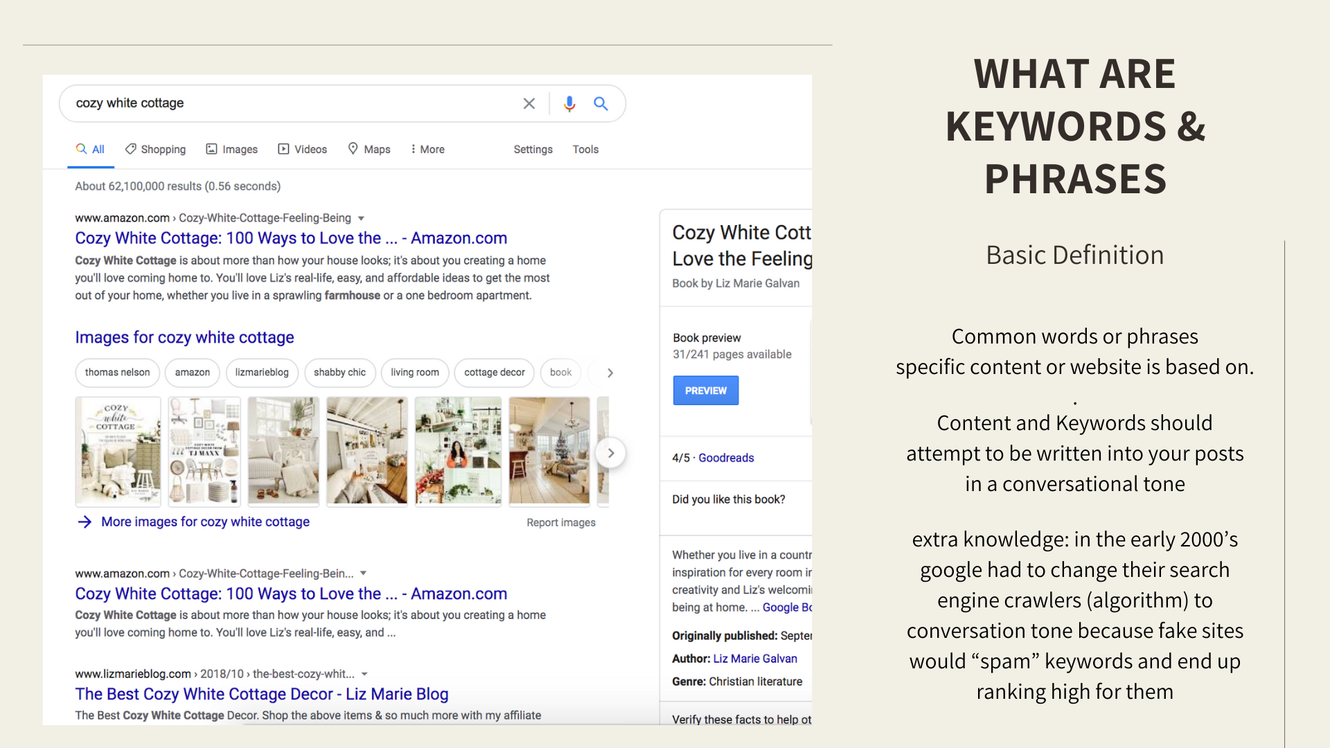This screenshot has height=748, width=1330.
Task: Click the magnifying glass search icon
Action: 601,103
